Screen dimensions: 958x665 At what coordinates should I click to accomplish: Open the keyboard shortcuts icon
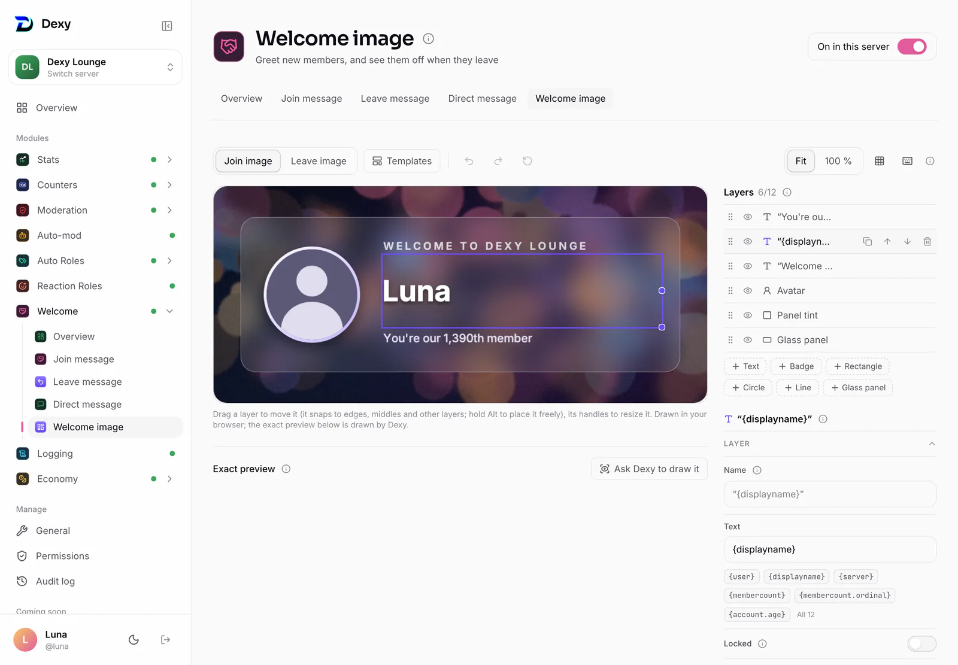click(908, 161)
